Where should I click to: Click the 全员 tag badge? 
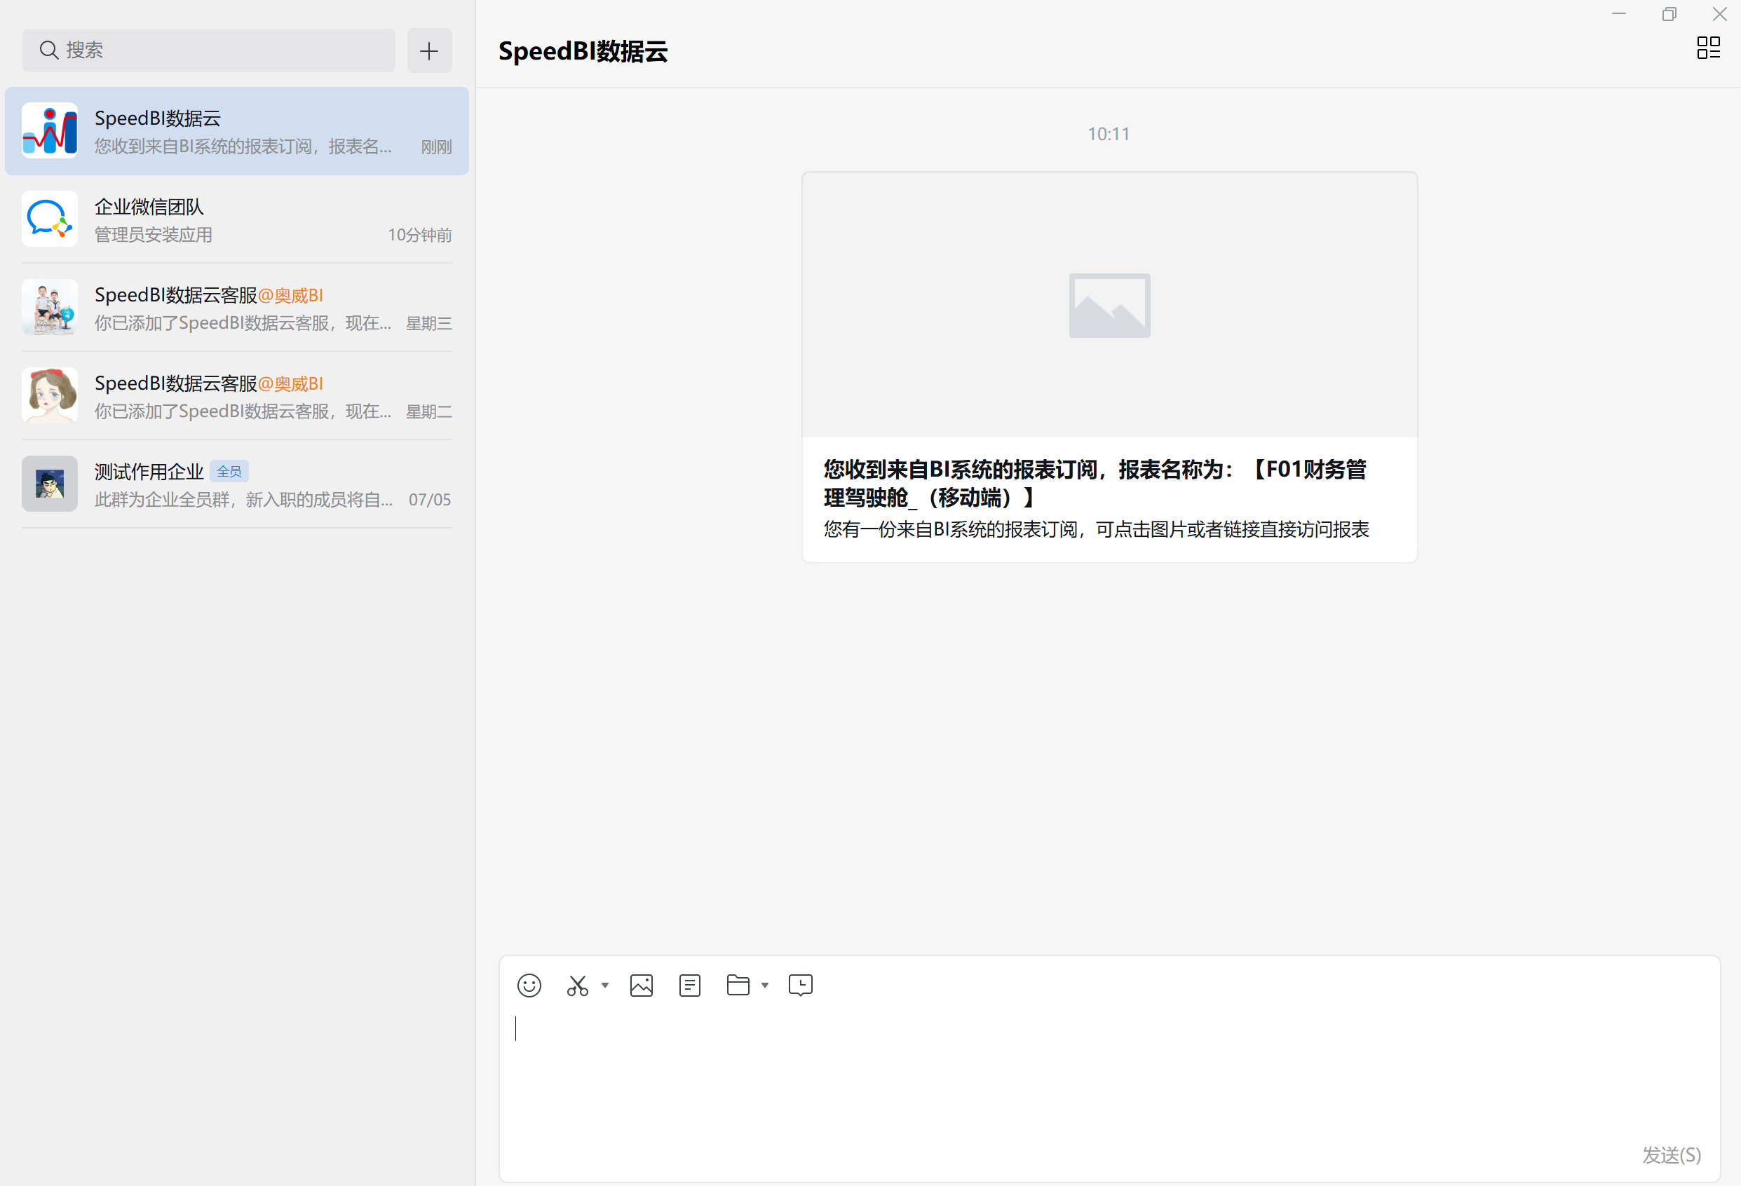pos(229,472)
